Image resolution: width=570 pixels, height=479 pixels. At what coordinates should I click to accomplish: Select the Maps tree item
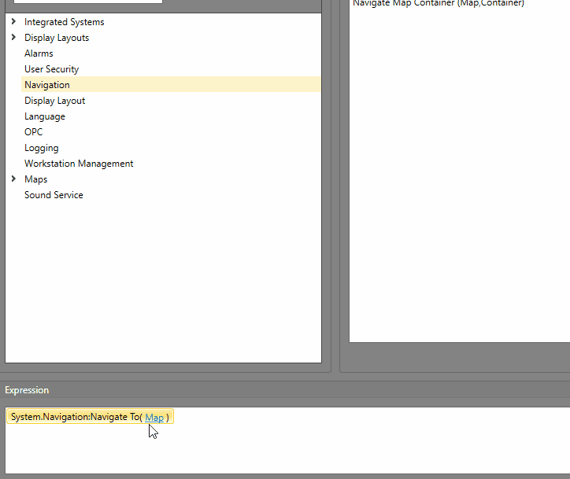[x=35, y=179]
